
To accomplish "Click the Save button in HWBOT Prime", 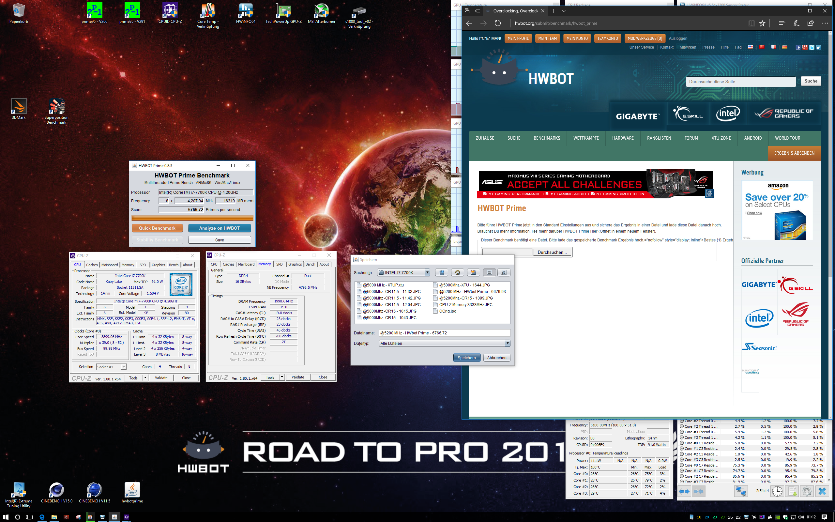I will point(220,240).
